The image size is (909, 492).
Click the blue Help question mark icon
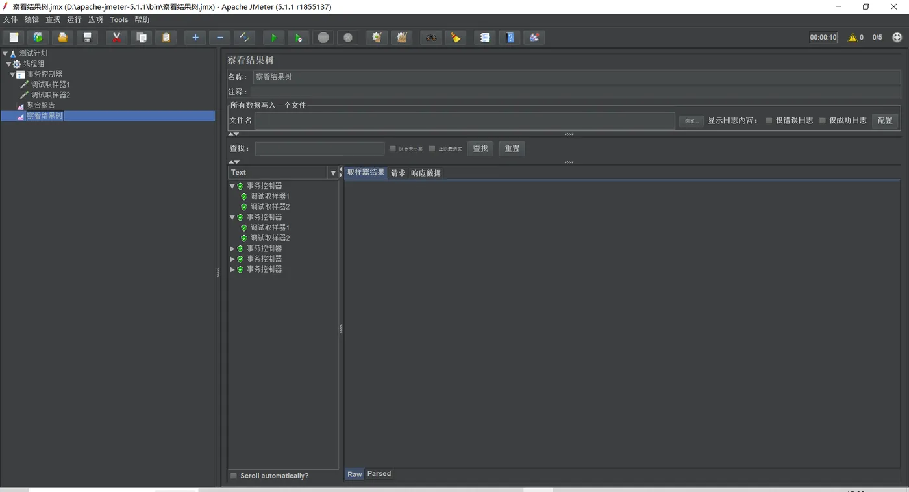[x=510, y=38]
